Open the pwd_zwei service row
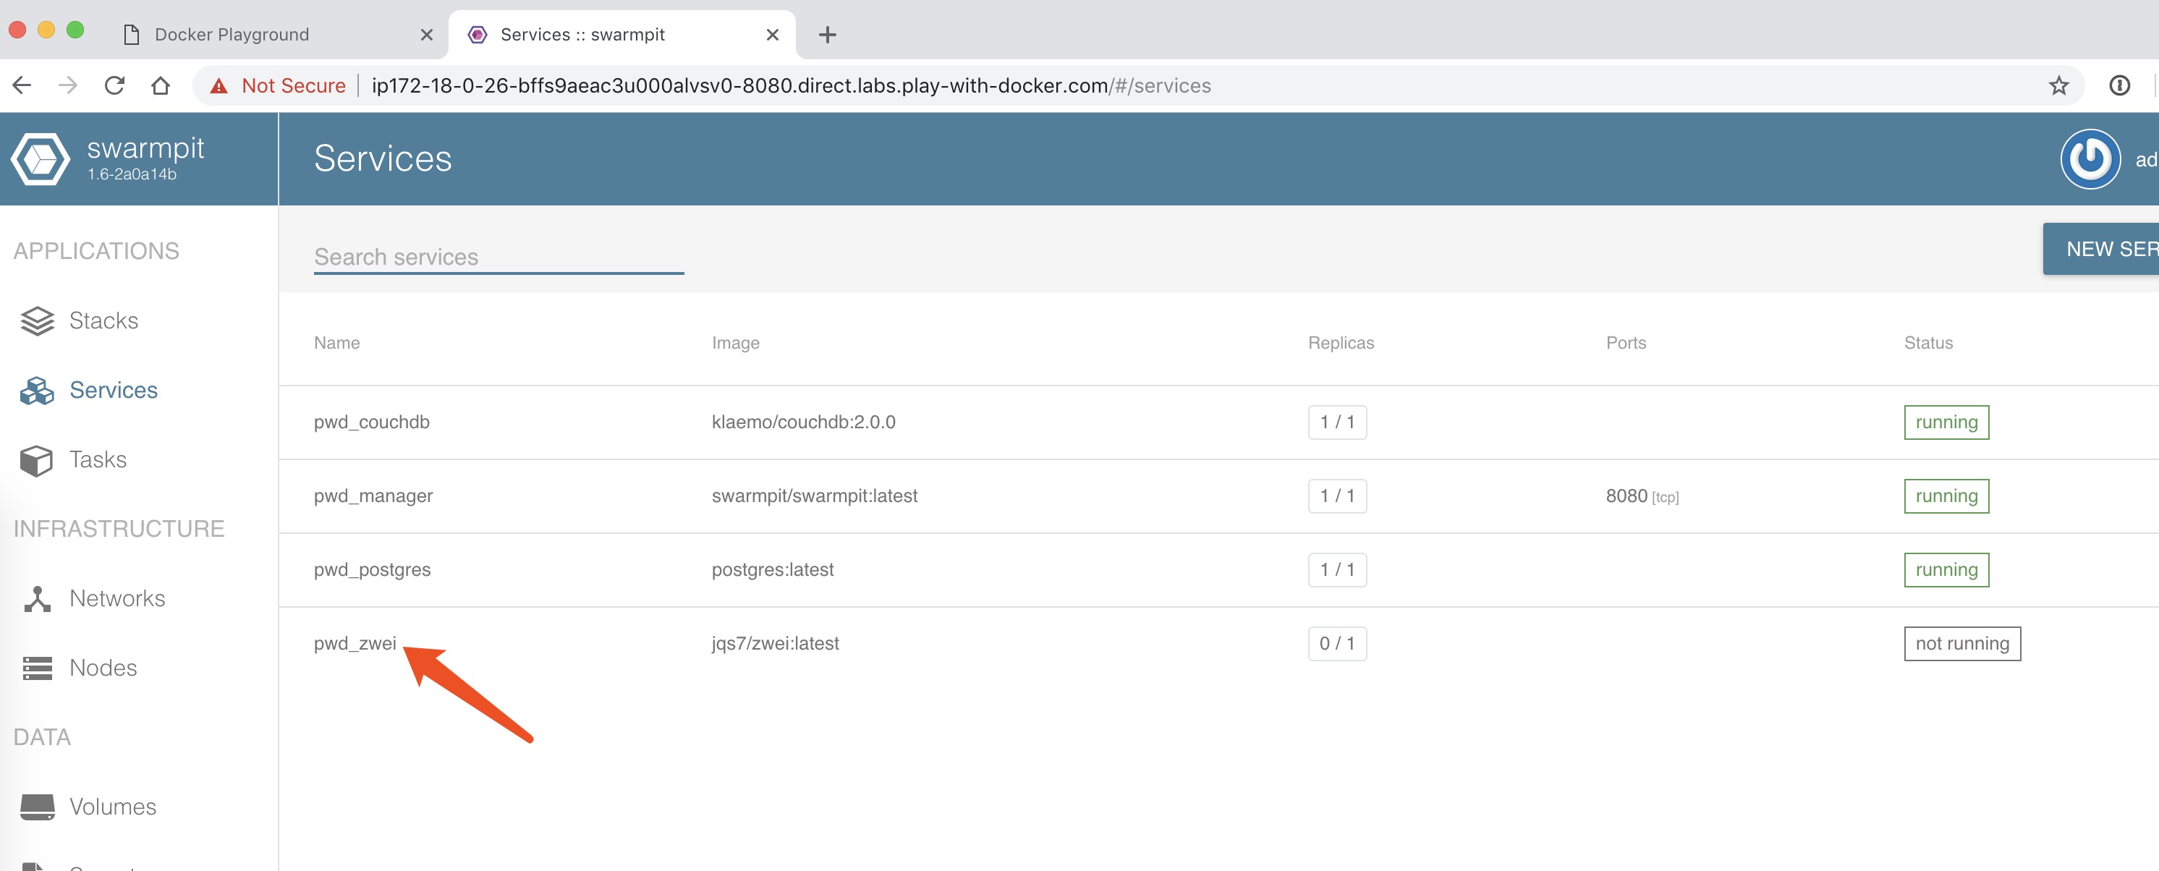Image resolution: width=2159 pixels, height=871 pixels. (x=355, y=643)
